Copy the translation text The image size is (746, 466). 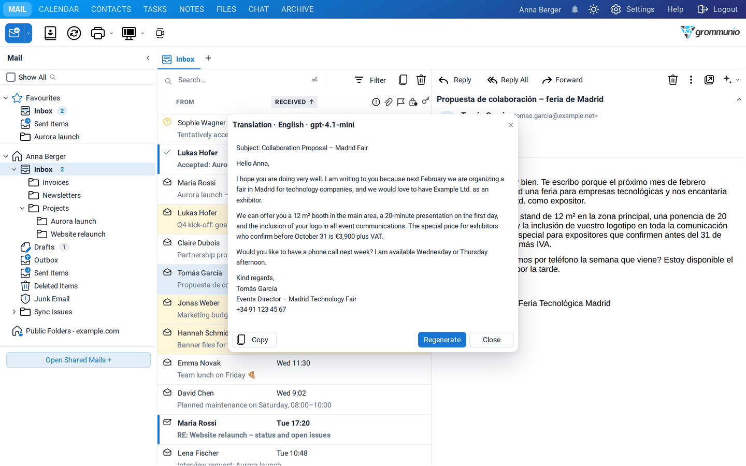(x=254, y=340)
